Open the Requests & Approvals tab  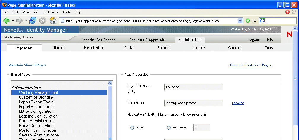point(147,40)
